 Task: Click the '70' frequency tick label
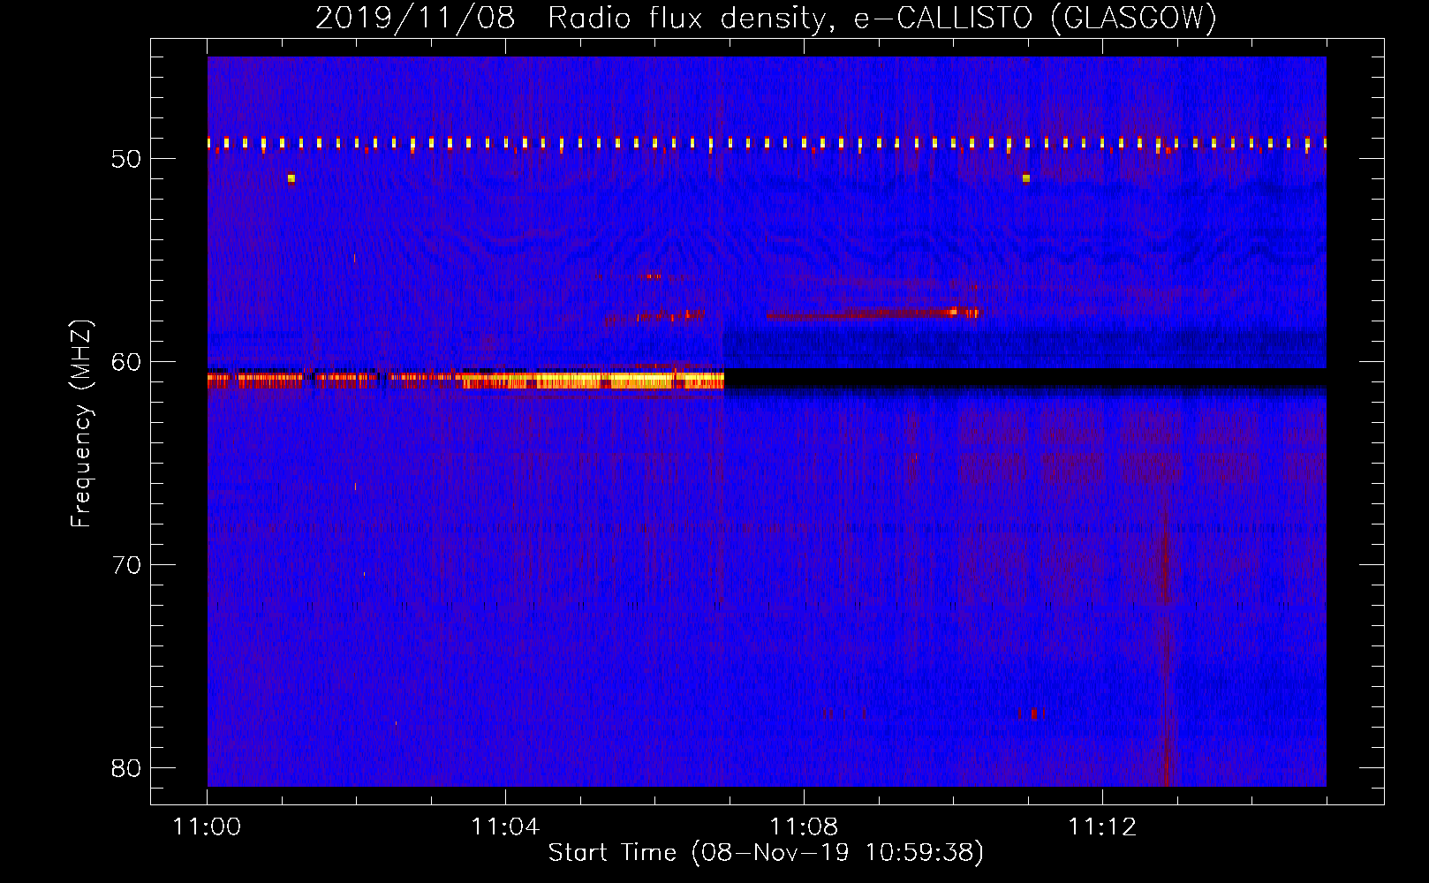point(126,565)
